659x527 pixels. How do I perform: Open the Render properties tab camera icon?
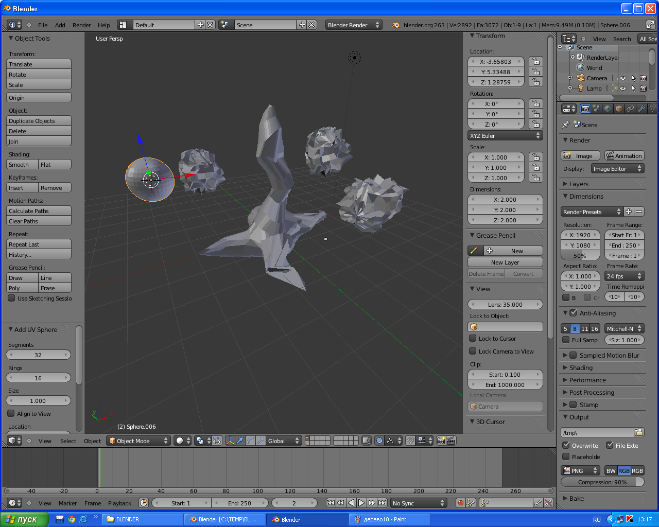pyautogui.click(x=585, y=109)
